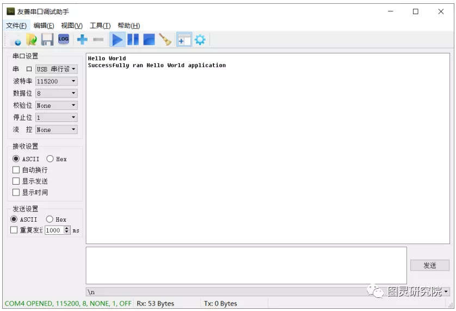Open file with the folder icon

(32, 40)
